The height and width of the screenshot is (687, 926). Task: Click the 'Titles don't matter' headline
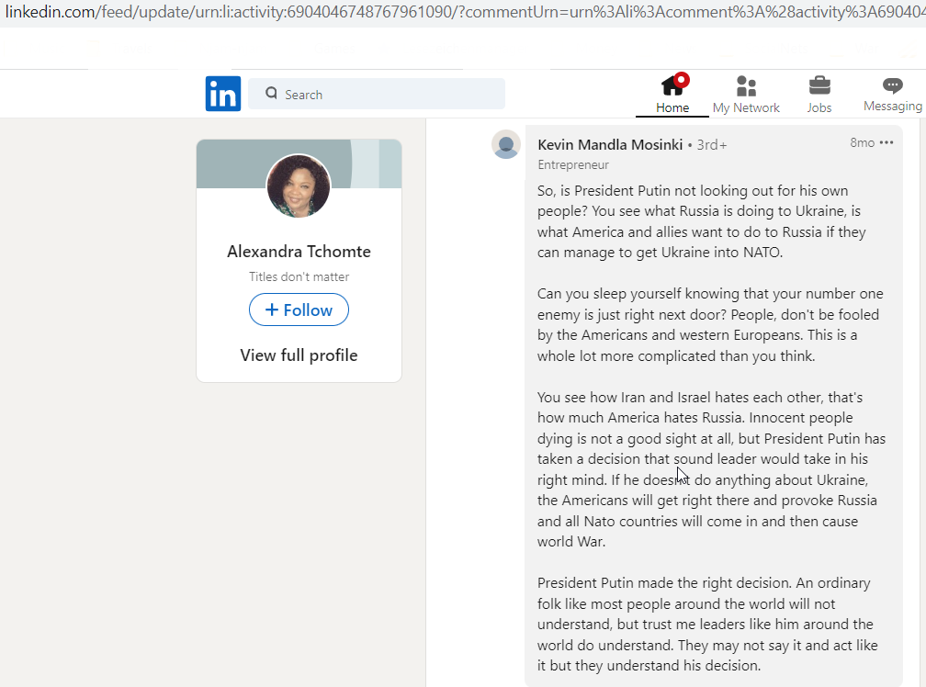coord(299,276)
